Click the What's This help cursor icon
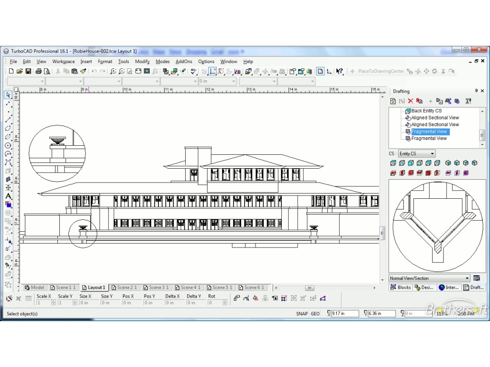Image resolution: width=490 pixels, height=367 pixels. pyautogui.click(x=339, y=71)
